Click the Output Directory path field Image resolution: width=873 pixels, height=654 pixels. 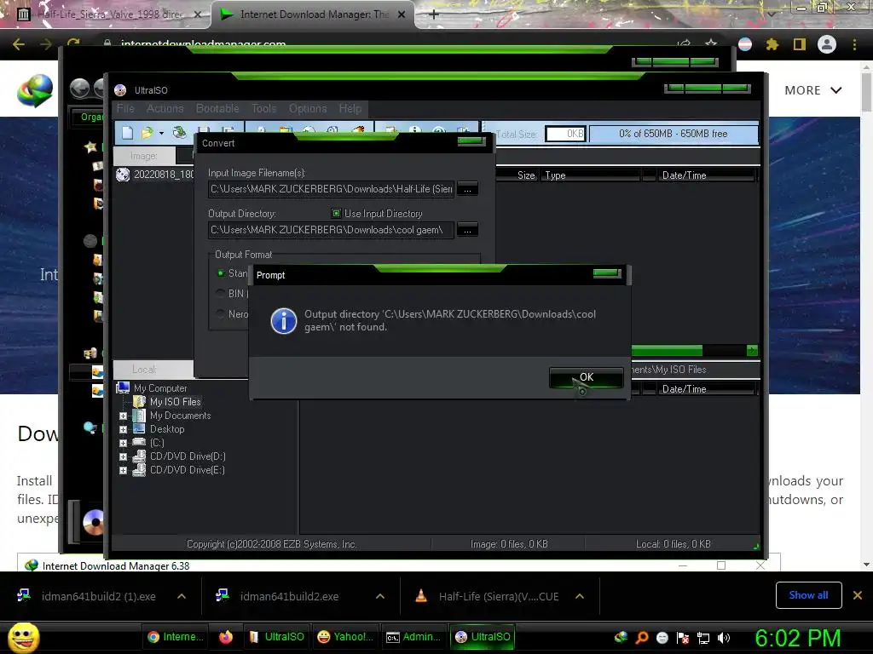[332, 230]
